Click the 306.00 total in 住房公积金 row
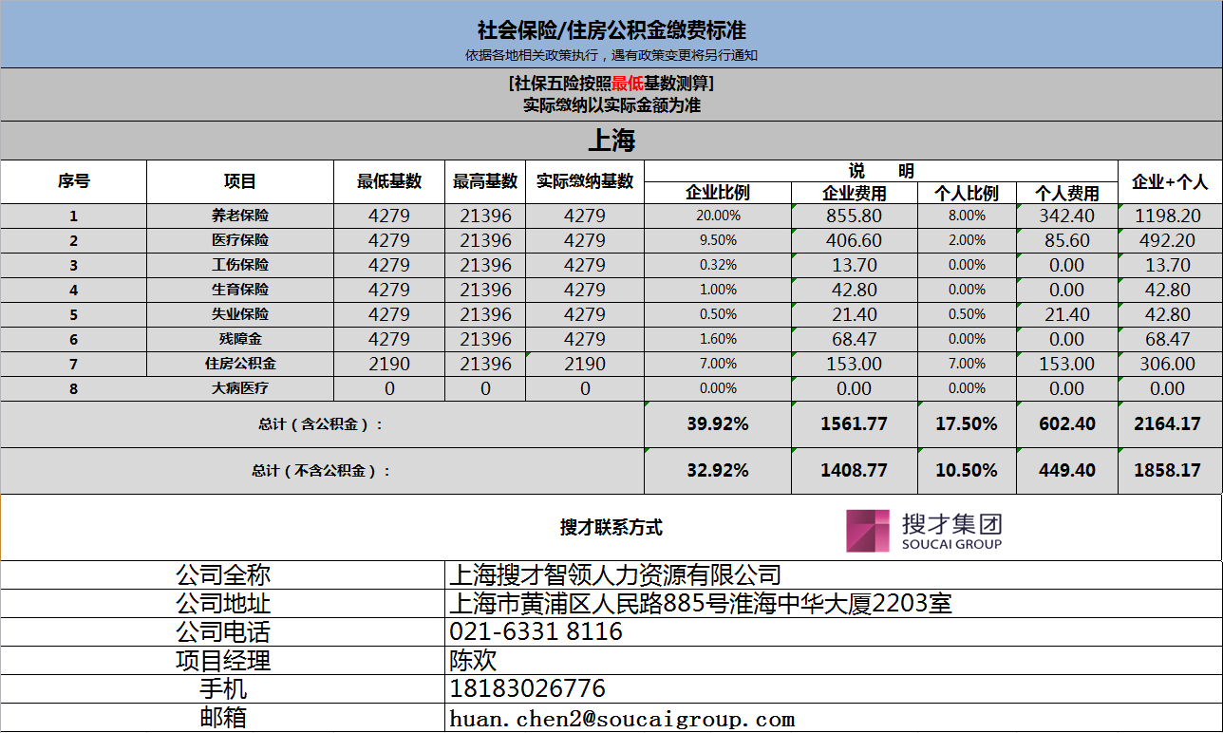 click(x=1168, y=364)
